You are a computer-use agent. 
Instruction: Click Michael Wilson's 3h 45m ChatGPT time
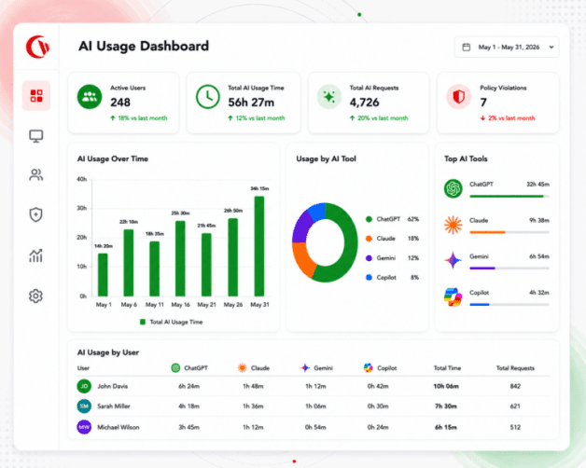188,427
